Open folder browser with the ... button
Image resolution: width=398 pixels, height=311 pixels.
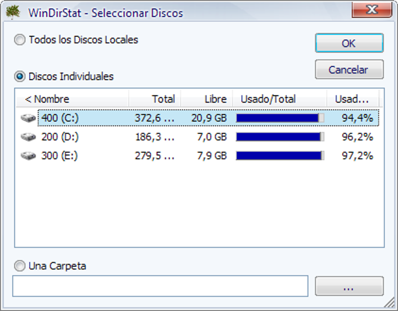pos(349,286)
